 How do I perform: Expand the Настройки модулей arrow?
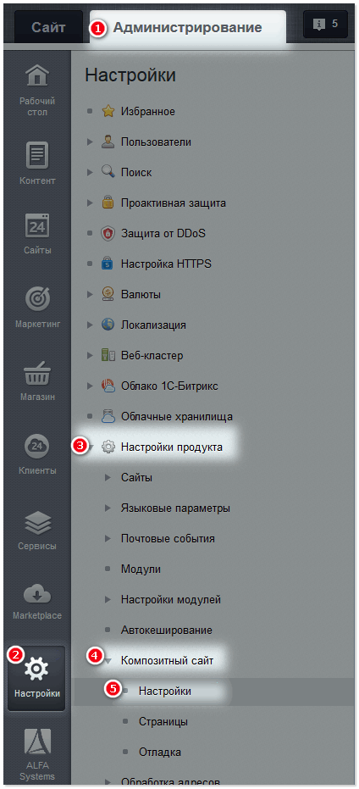point(108,600)
